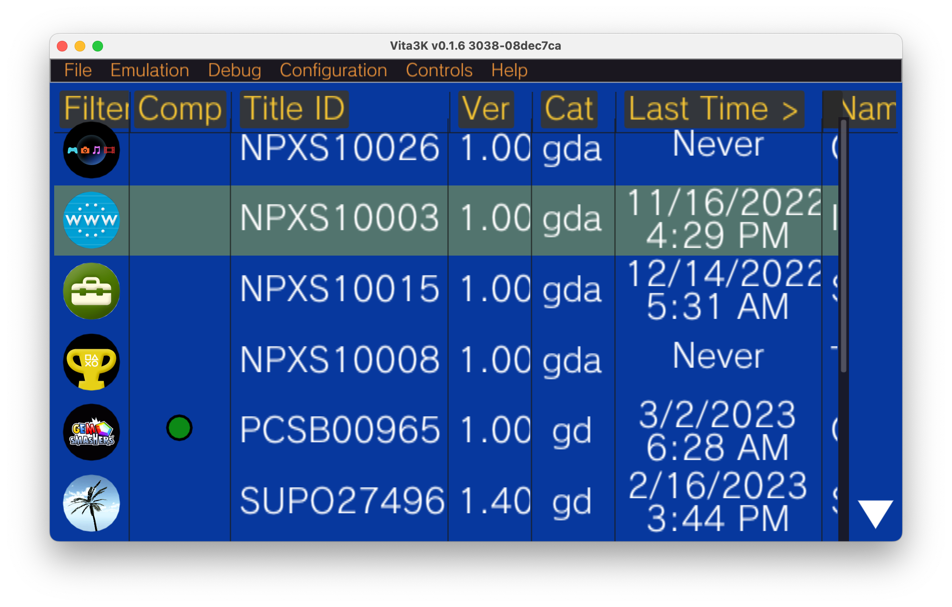Open the green toolbox Settings icon
Screen dimensions: 952x607
[x=91, y=291]
